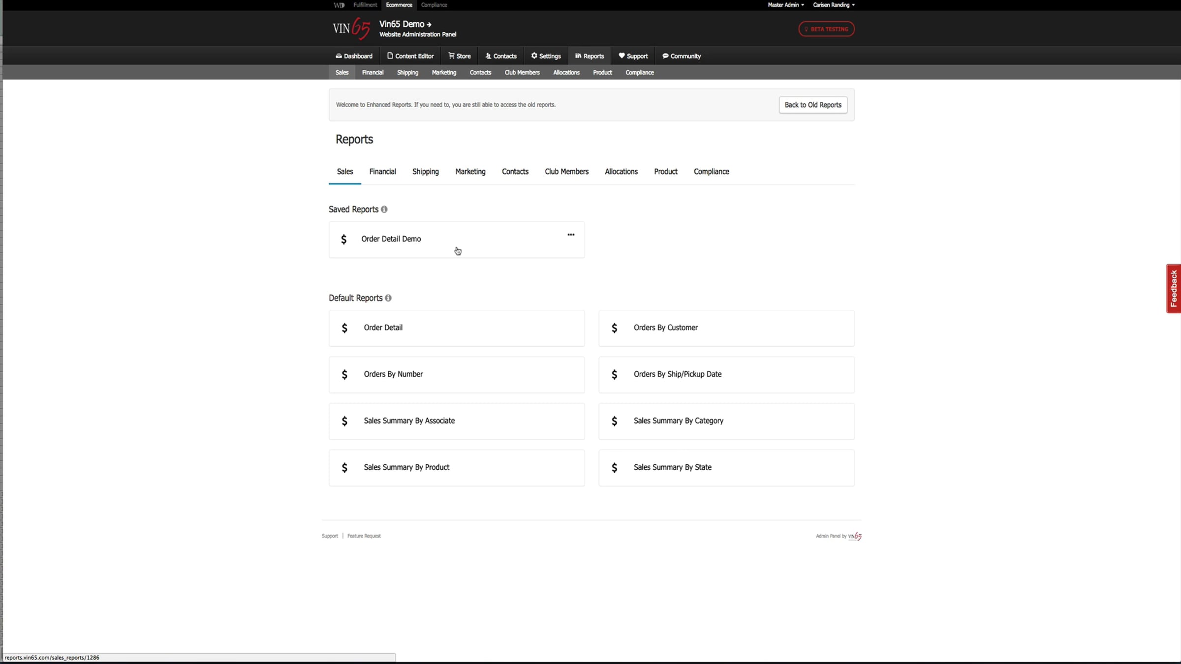Viewport: 1181px width, 664px height.
Task: Open the Feature Request footer link
Action: coord(364,536)
